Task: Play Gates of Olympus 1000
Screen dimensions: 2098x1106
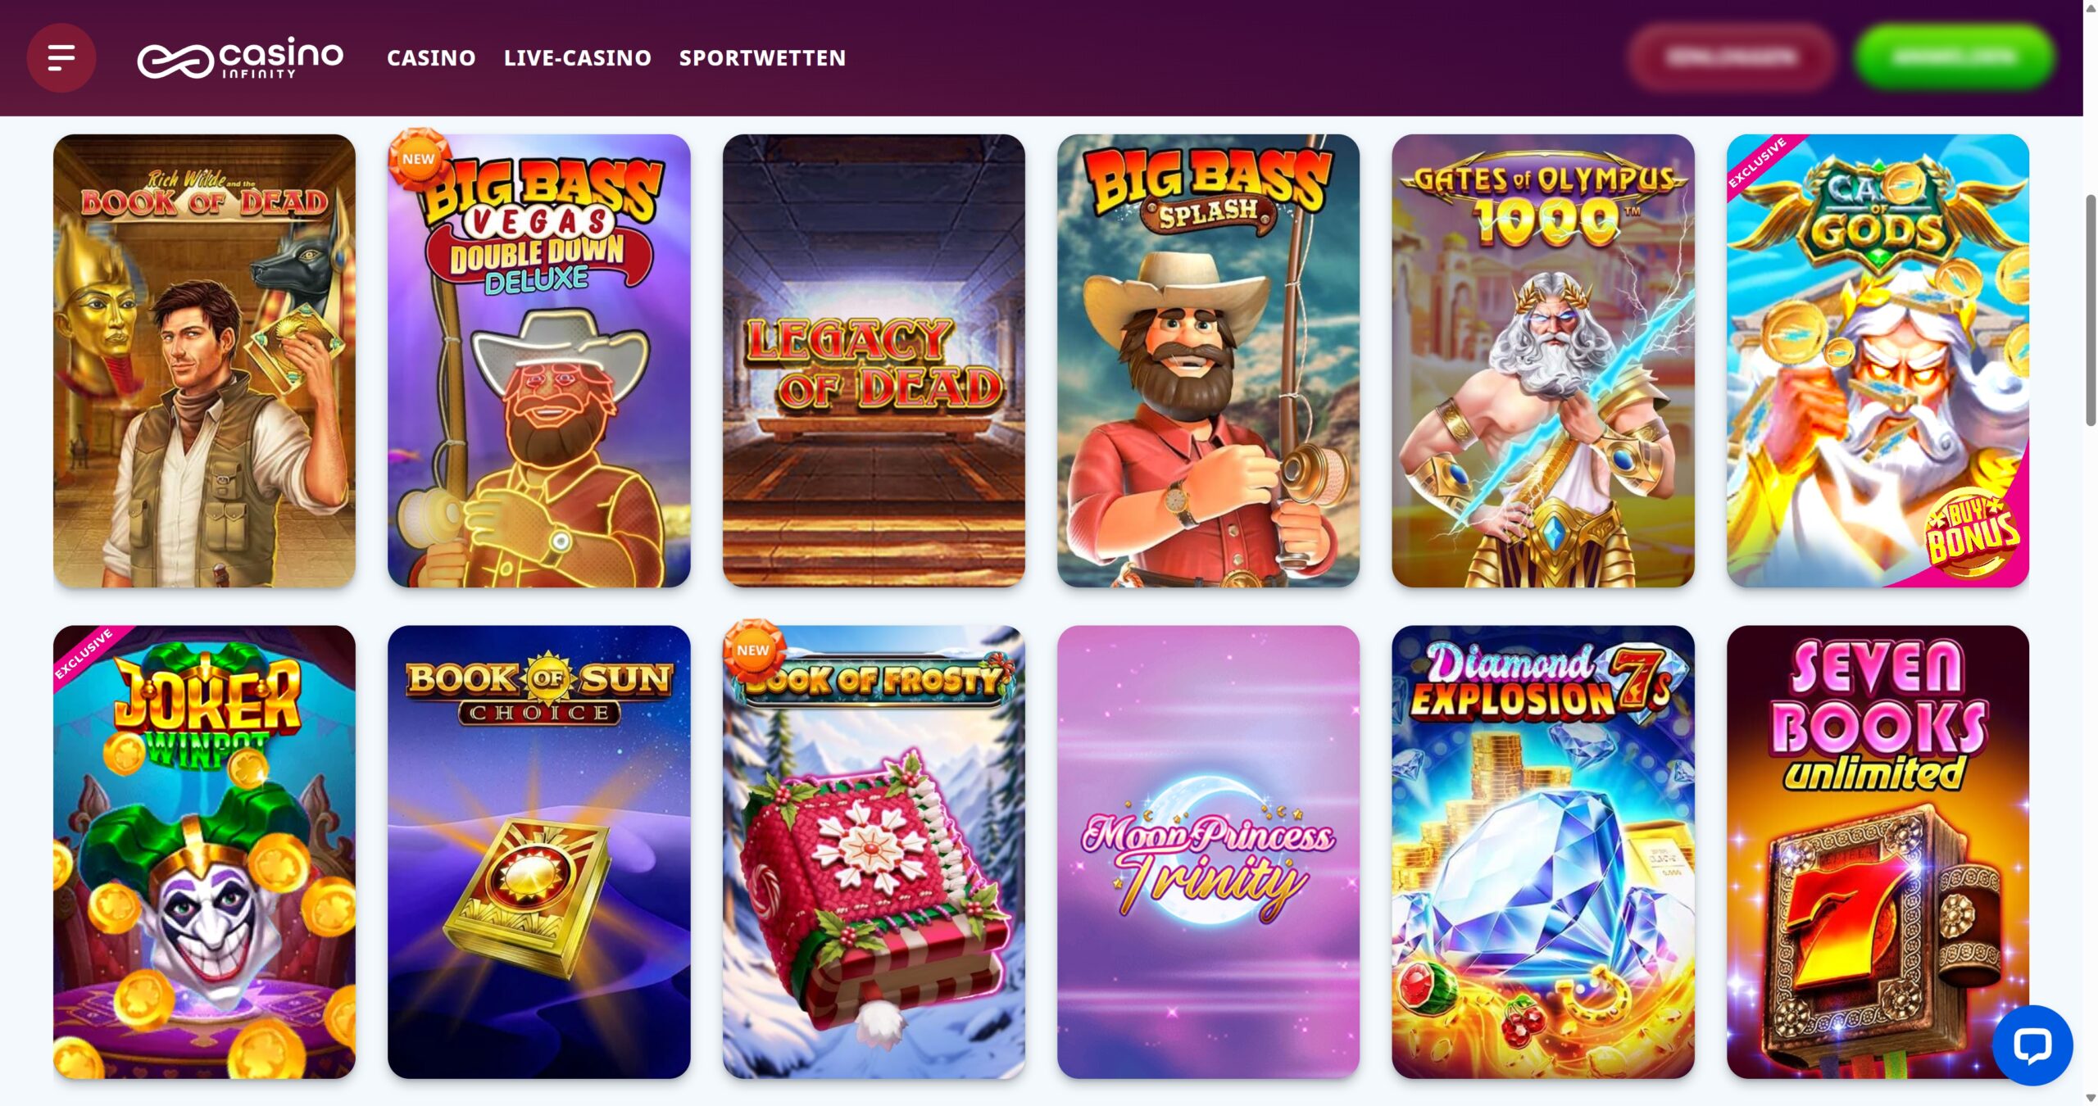Action: pyautogui.click(x=1543, y=360)
